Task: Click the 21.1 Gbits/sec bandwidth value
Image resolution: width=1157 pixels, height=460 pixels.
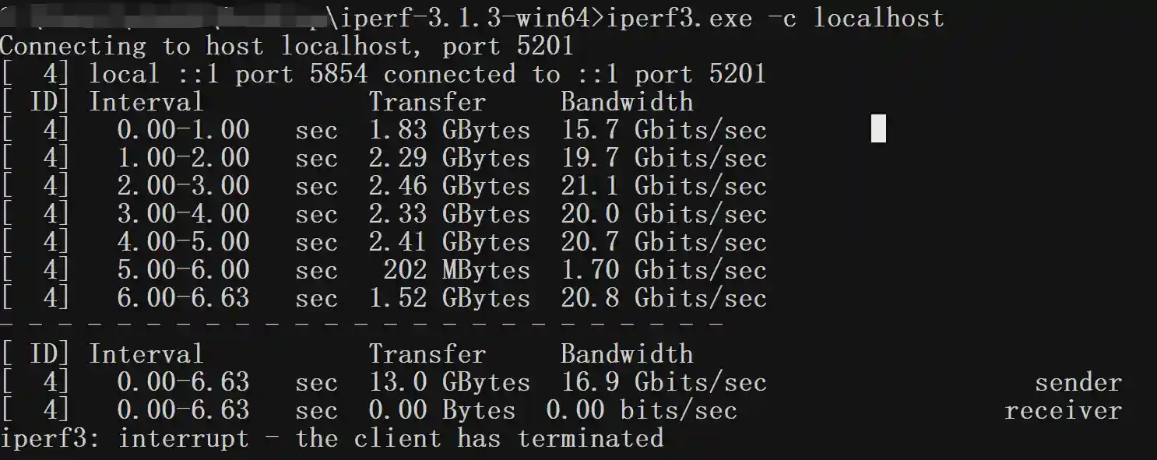Action: 663,186
